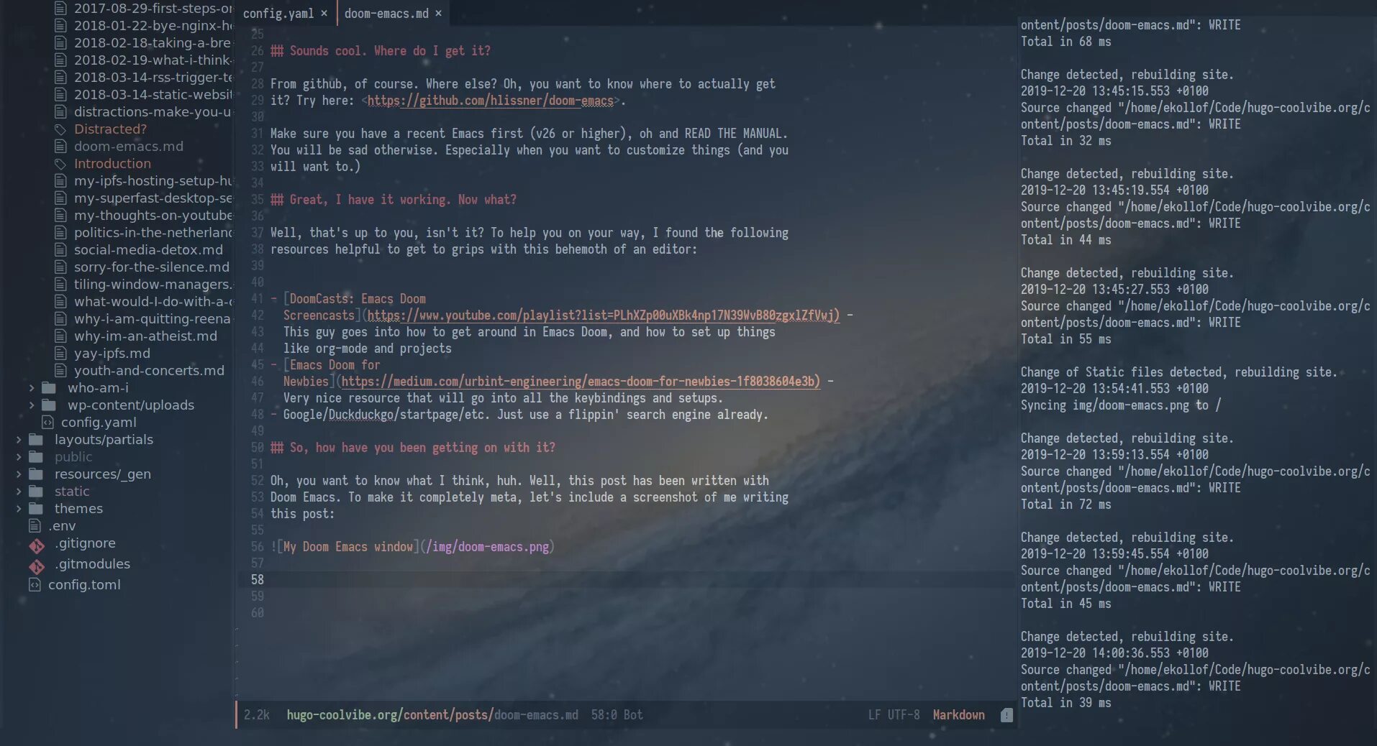The image size is (1377, 746).
Task: Select the Distracted? heading entry
Action: pos(110,129)
